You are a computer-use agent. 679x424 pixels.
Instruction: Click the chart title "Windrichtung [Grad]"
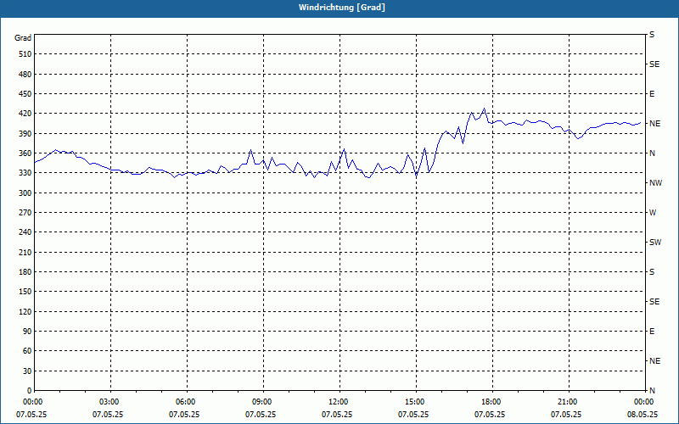(342, 8)
